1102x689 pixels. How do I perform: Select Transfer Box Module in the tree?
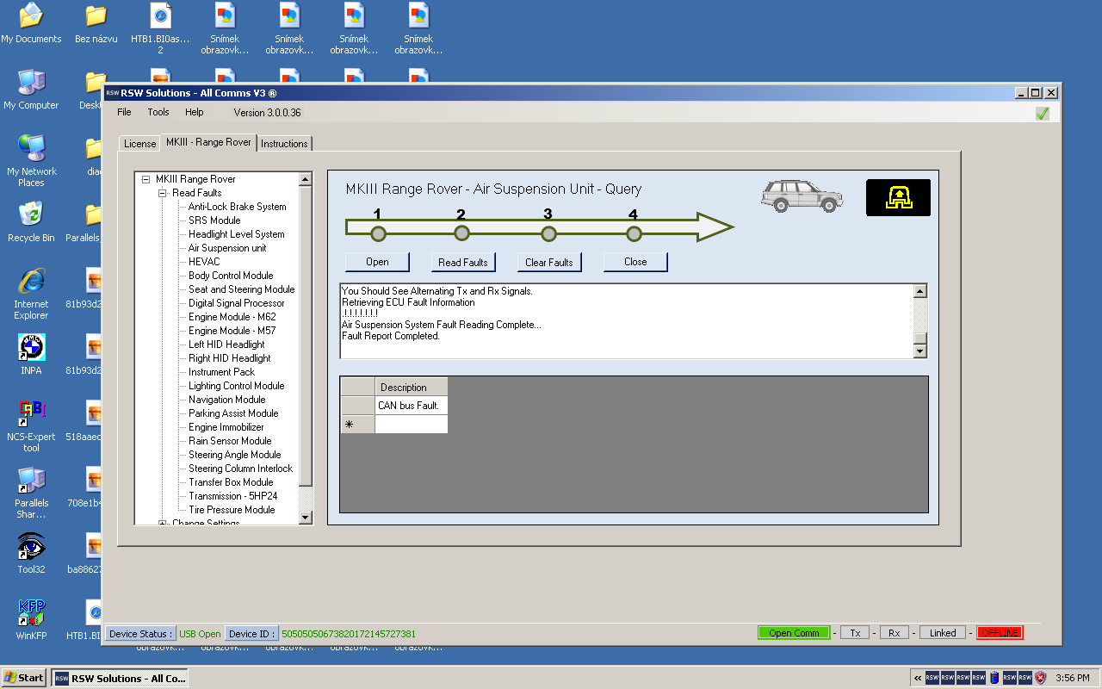[231, 482]
